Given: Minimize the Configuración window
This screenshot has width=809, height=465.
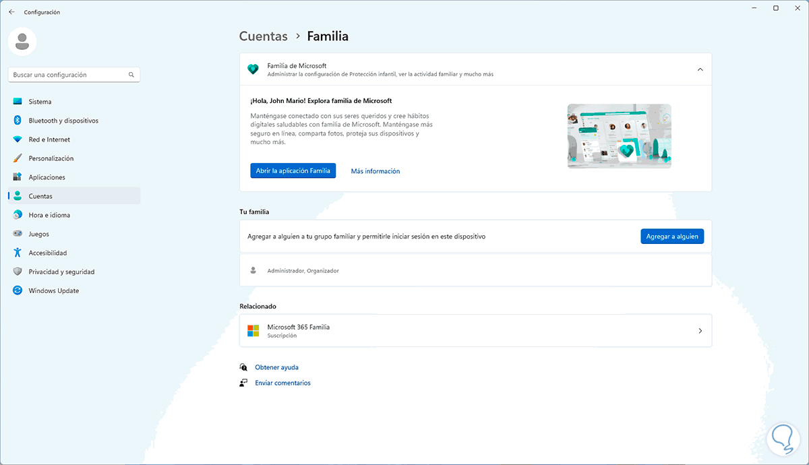Looking at the screenshot, I should (754, 8).
